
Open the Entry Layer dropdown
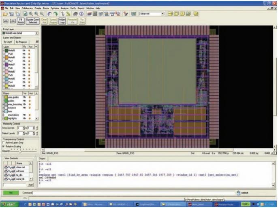coord(36,33)
